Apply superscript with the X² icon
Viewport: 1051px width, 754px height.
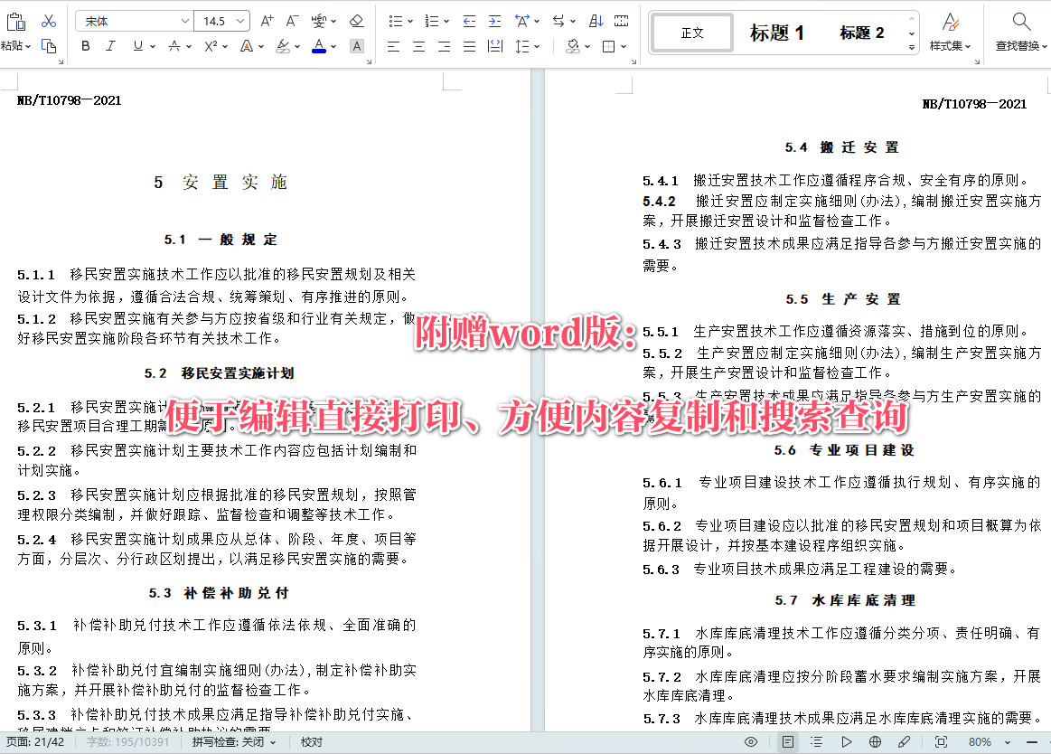tap(210, 45)
